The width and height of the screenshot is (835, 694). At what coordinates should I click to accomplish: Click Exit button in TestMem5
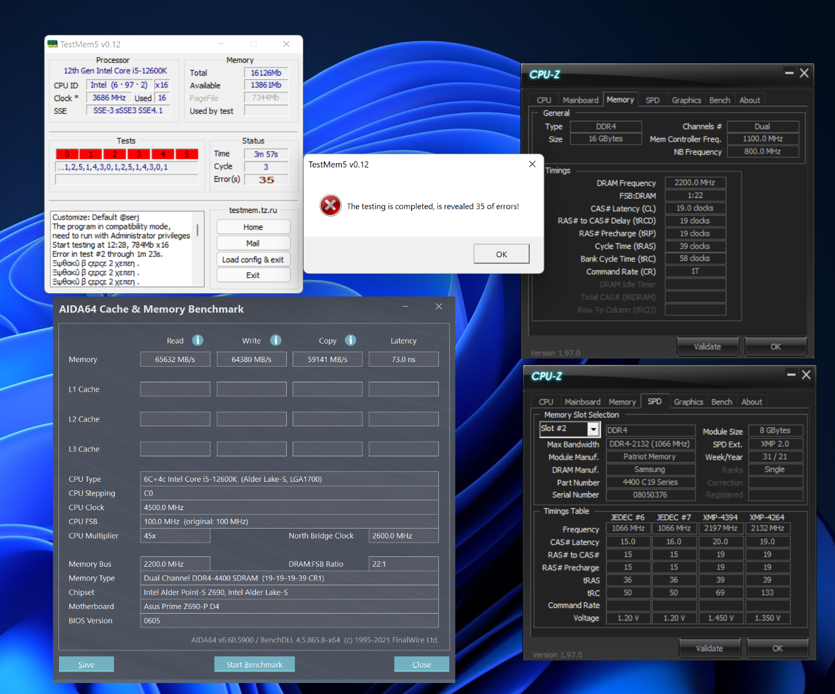253,275
